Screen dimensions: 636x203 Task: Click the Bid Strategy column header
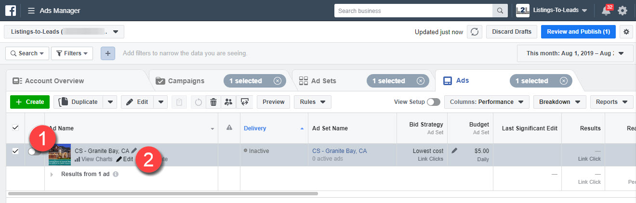(x=425, y=125)
